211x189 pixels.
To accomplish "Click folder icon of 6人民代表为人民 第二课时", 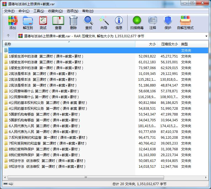I will [6, 126].
